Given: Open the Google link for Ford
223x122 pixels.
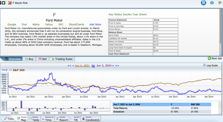Looking at the screenshot, I should tap(12, 25).
